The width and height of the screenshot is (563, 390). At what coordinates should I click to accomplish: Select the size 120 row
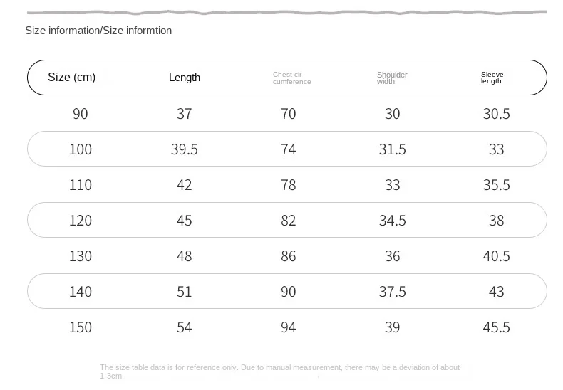(287, 220)
